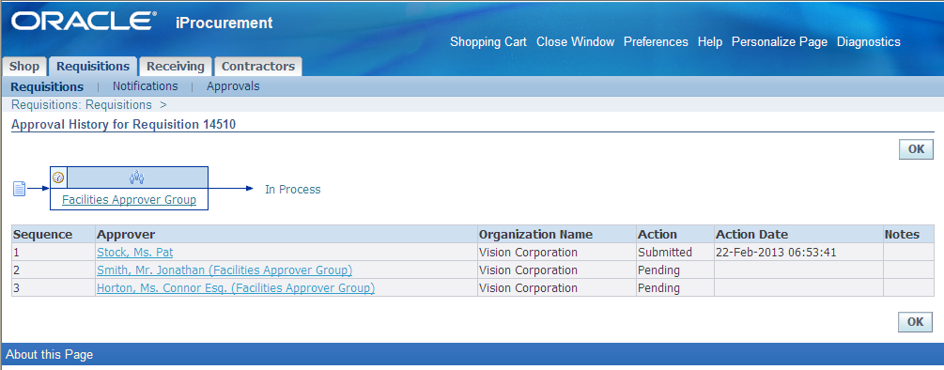Open the Help link
Screen dimensions: 944x370
coord(710,42)
